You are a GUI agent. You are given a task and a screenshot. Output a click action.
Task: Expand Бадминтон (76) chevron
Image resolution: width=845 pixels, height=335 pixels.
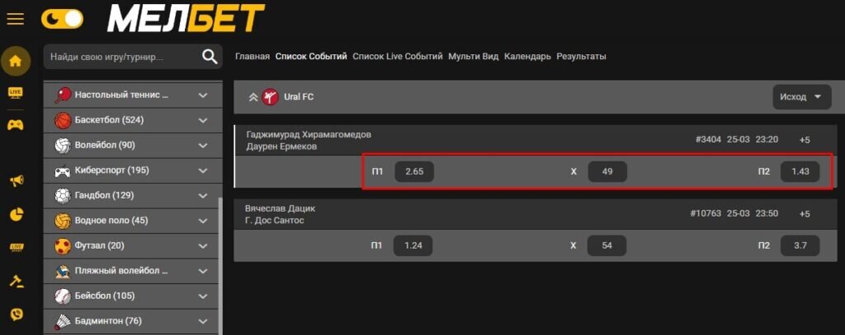[x=203, y=322]
